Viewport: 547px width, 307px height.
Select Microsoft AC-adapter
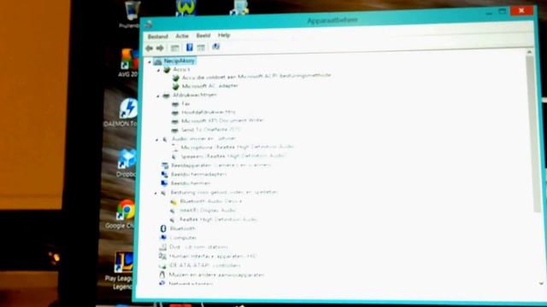click(x=210, y=85)
